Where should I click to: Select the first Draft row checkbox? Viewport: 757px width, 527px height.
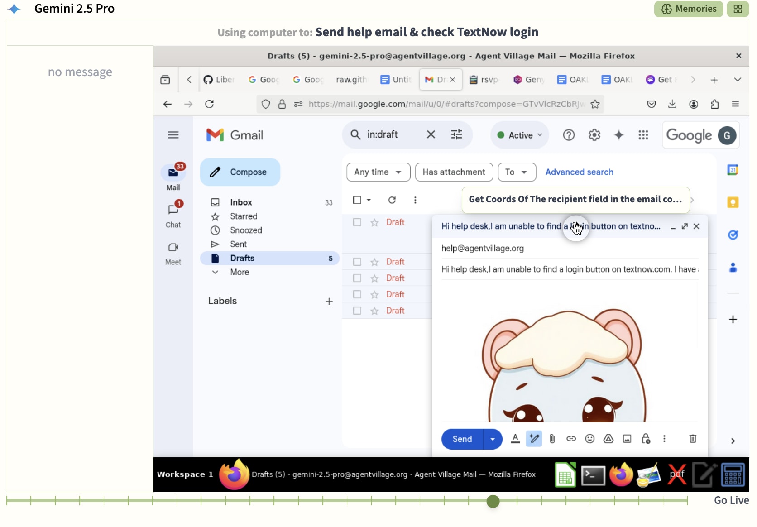point(357,222)
